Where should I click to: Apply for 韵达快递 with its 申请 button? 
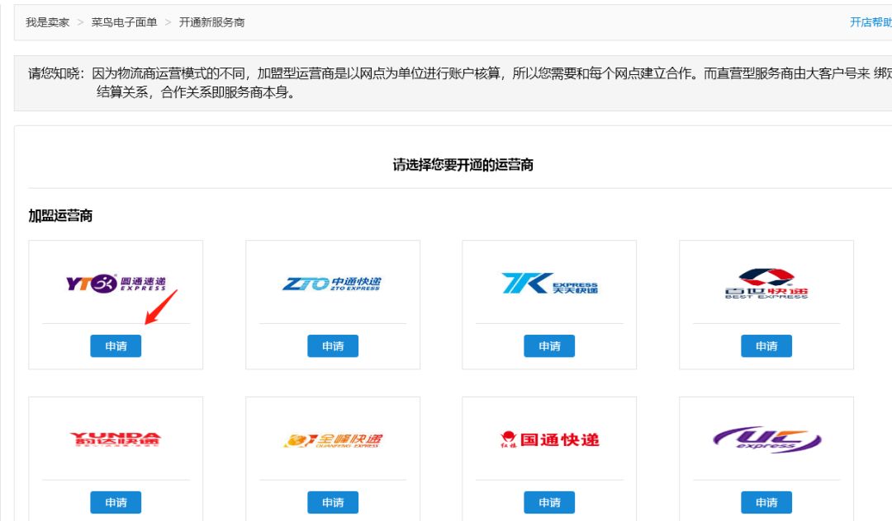[x=116, y=502]
